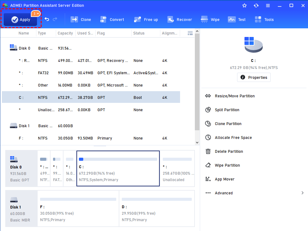
Task: Sort by the Name column header
Action: [x=23, y=33]
